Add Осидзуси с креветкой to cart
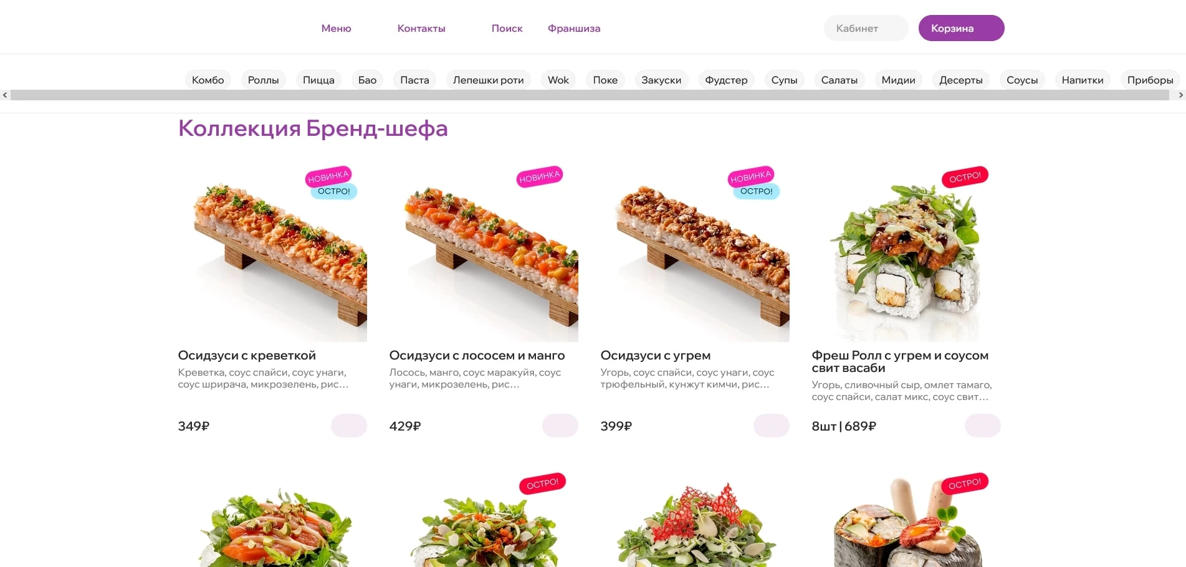 tap(349, 426)
